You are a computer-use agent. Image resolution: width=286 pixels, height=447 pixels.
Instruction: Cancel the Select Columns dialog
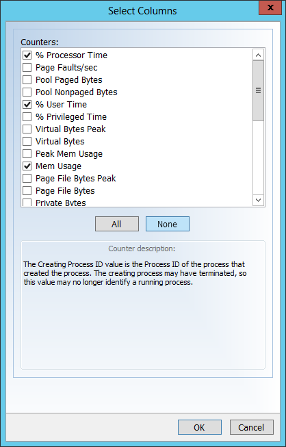[252, 427]
